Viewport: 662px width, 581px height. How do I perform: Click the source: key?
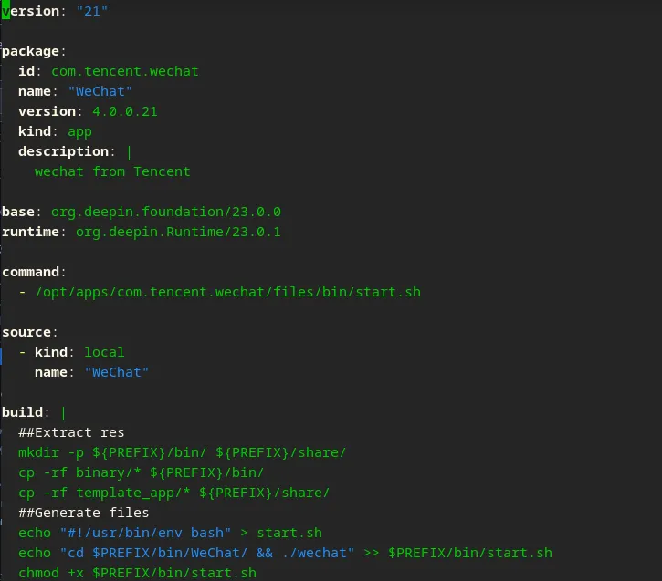click(x=29, y=332)
